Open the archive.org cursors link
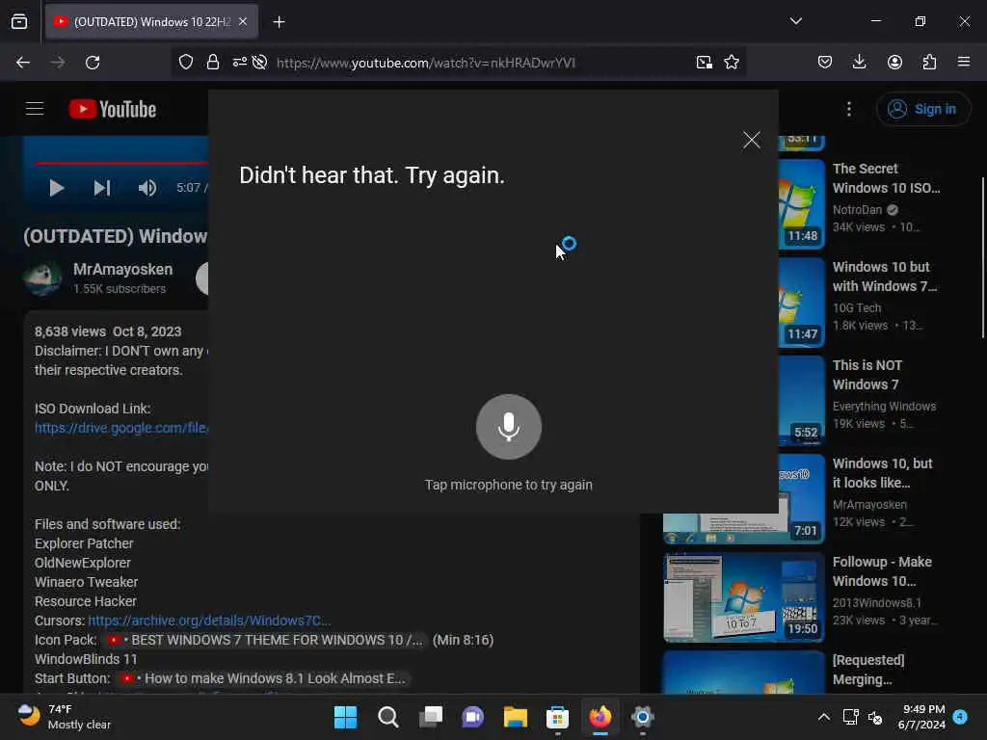 tap(209, 621)
